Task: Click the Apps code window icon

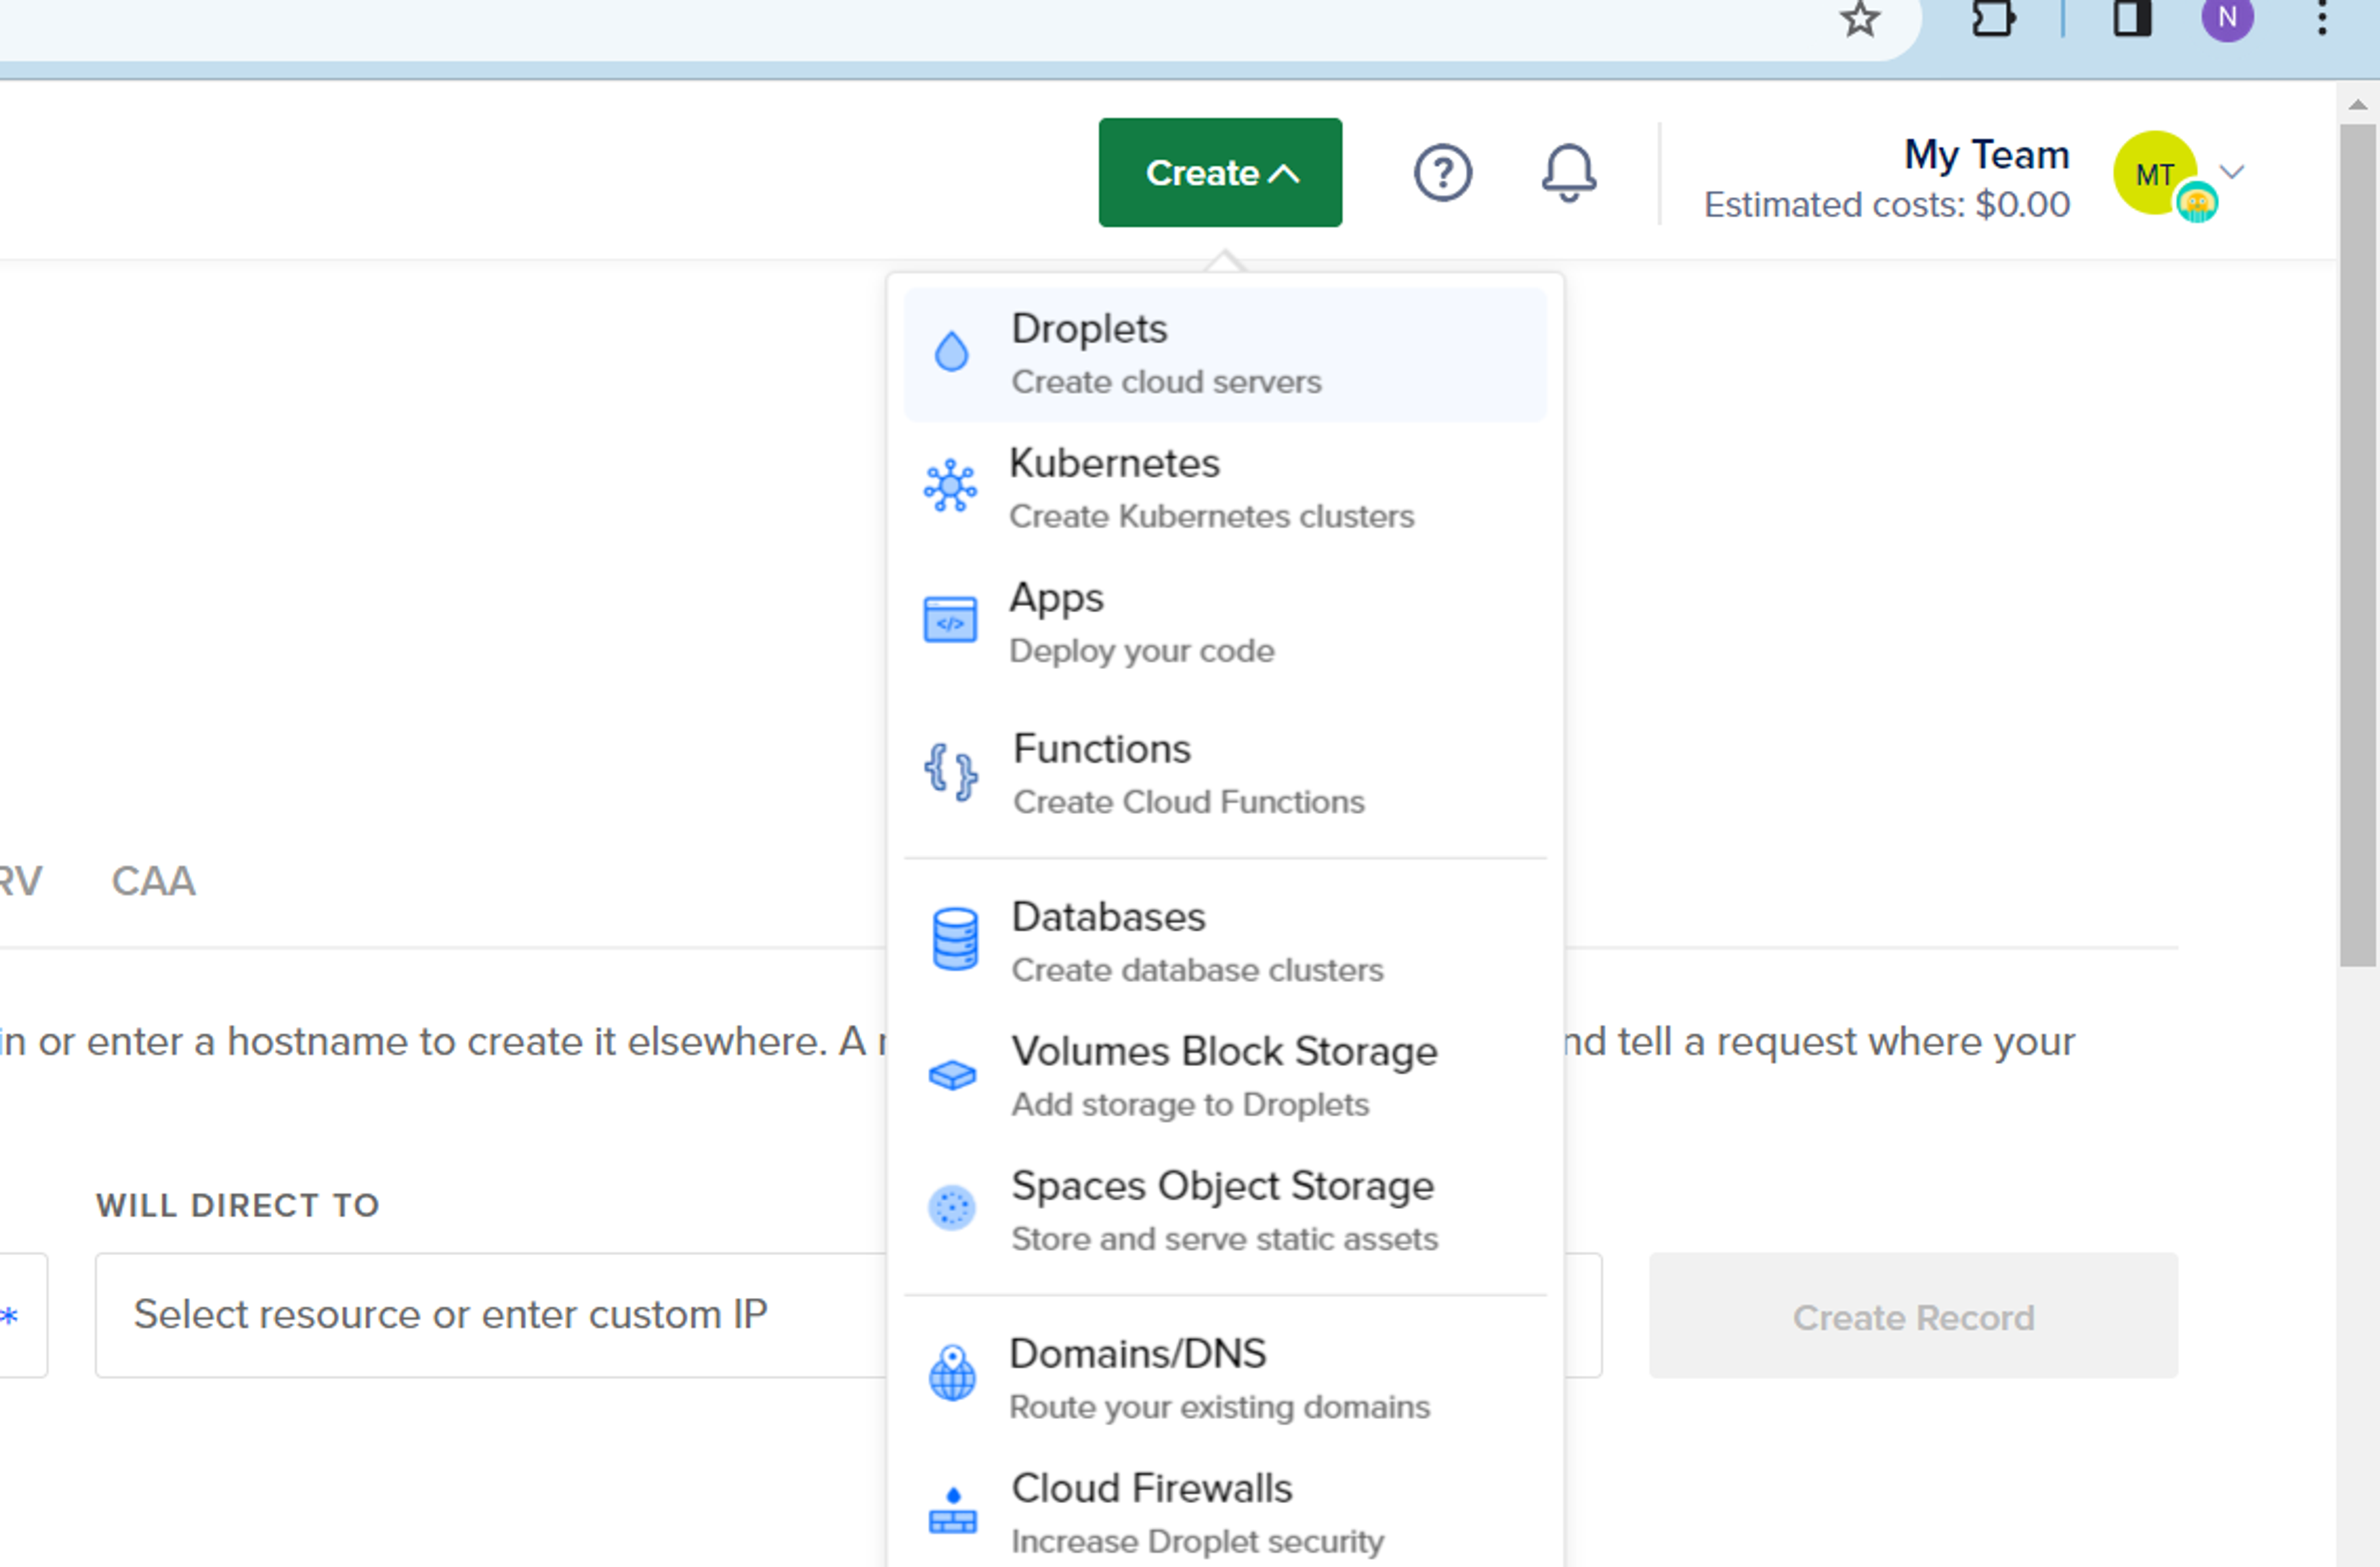Action: click(950, 620)
